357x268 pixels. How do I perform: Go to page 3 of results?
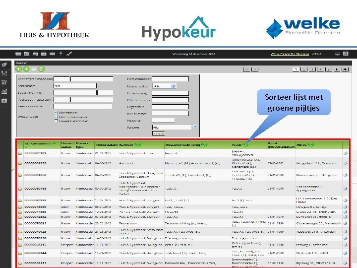click(x=312, y=69)
